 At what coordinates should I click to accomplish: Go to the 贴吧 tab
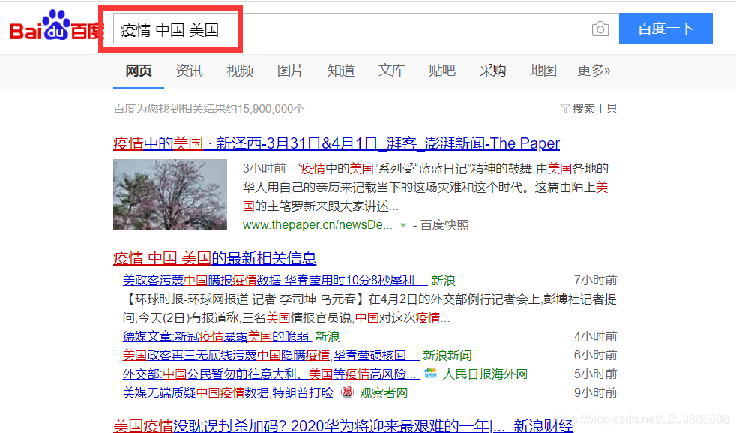point(442,71)
